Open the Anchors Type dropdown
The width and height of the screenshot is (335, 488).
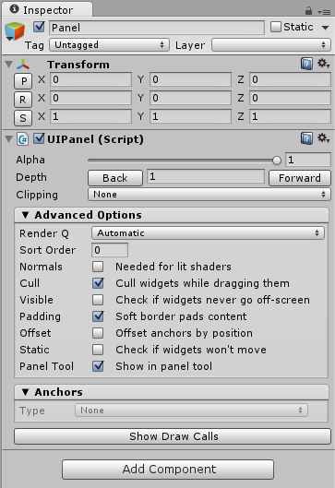click(x=191, y=411)
